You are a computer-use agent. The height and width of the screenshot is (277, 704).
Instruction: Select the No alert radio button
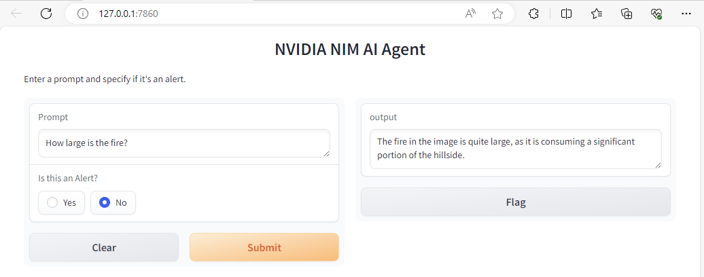pyautogui.click(x=105, y=202)
